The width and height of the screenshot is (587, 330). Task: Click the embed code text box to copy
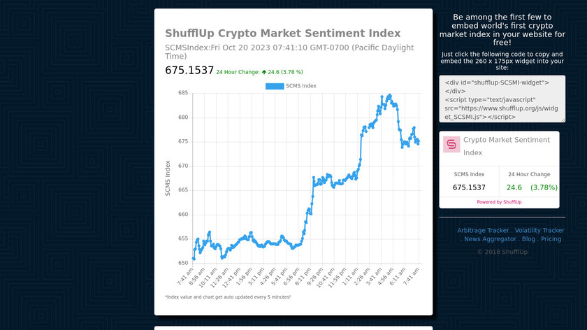[x=502, y=99]
